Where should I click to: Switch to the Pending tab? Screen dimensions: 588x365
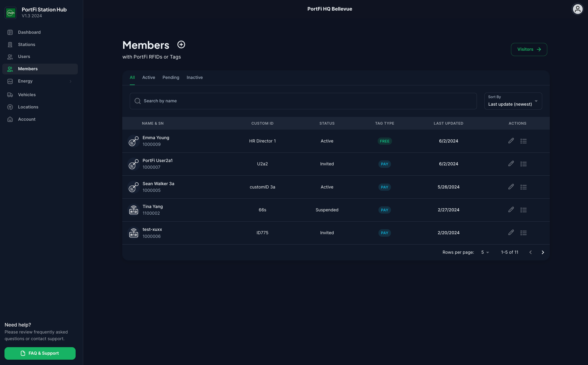point(171,78)
